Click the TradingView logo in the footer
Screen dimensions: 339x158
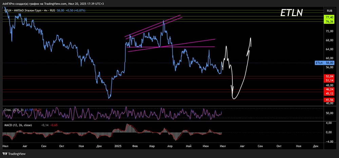coord(14,154)
